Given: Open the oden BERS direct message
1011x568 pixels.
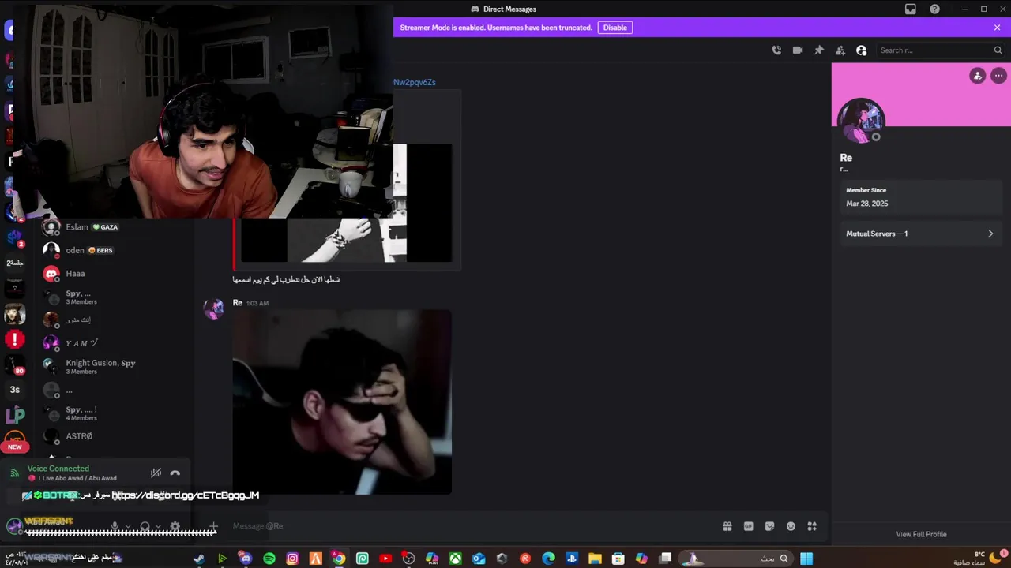Looking at the screenshot, I should pos(115,250).
